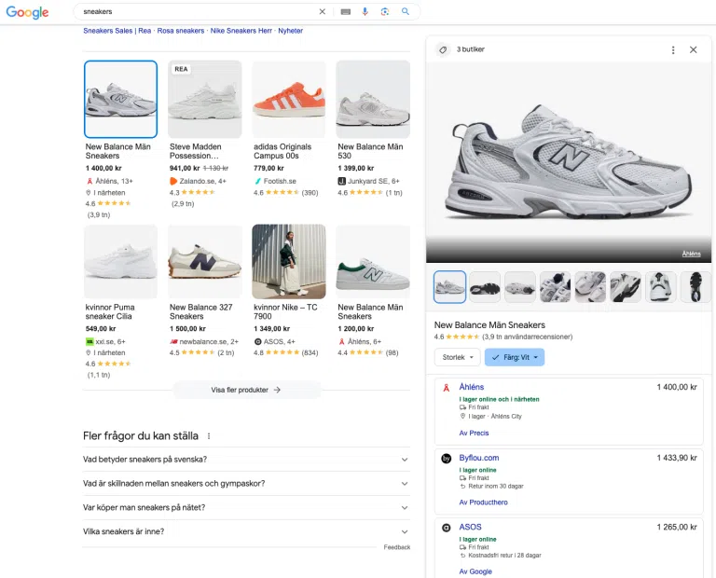
Task: Open options beside Fler frågor du kan ställa
Action: pyautogui.click(x=209, y=436)
